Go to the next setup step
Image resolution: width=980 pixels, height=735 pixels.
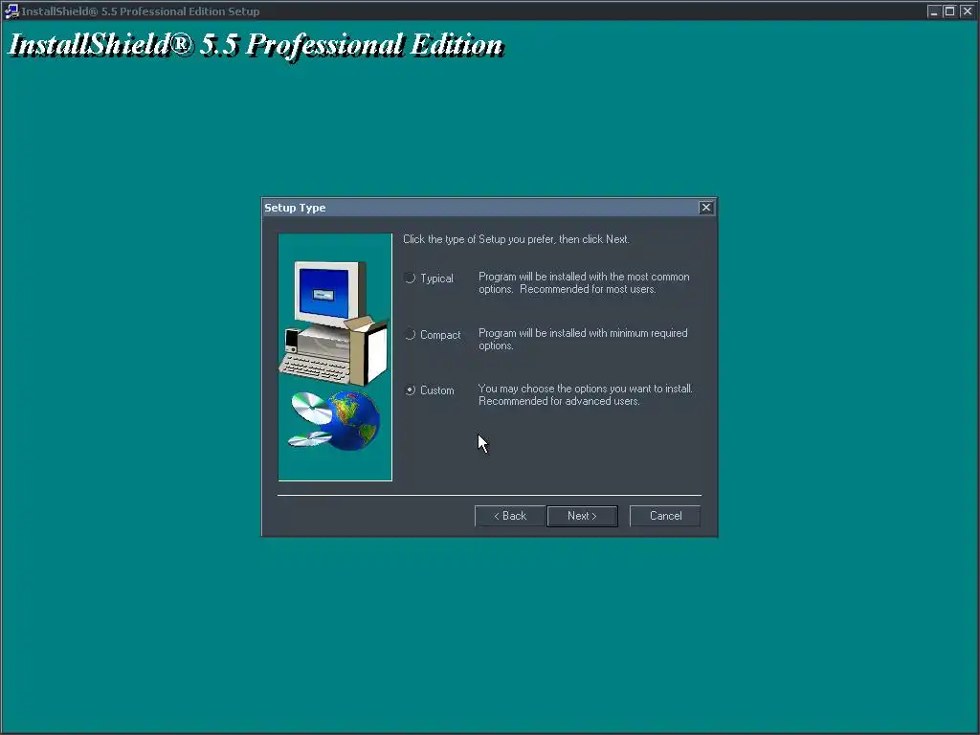tap(582, 516)
